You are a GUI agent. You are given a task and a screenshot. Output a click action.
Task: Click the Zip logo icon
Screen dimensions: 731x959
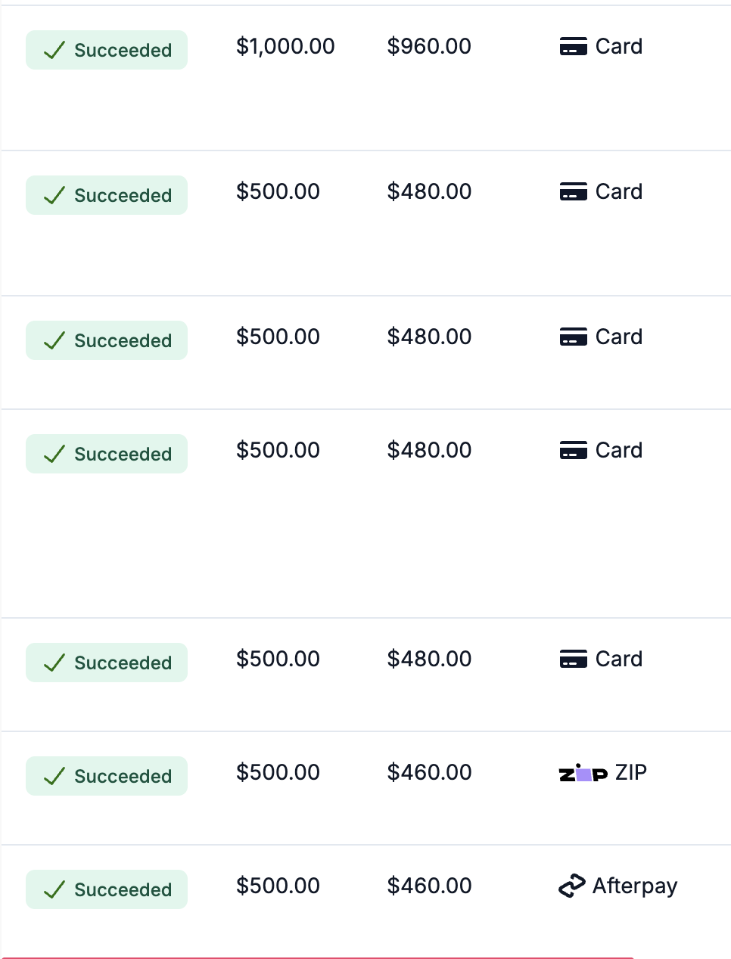coord(583,773)
